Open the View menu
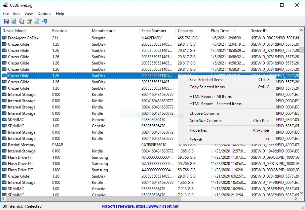305x210 pixels. click(x=28, y=14)
